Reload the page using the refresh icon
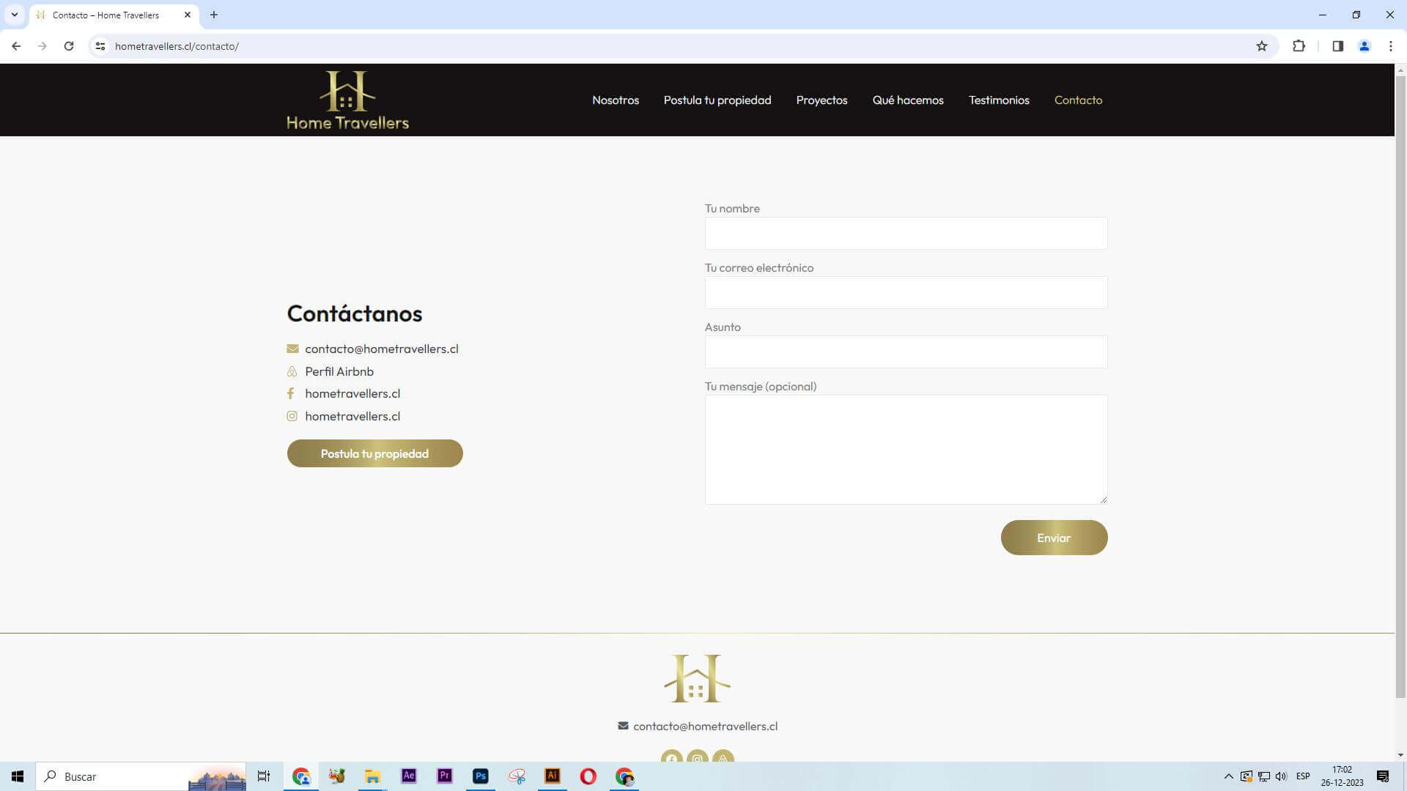 click(69, 46)
